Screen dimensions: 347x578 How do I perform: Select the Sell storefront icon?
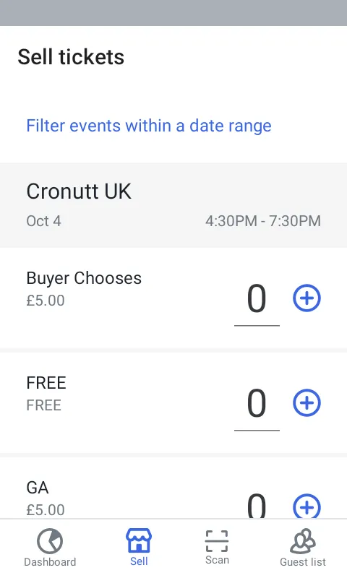click(x=139, y=540)
